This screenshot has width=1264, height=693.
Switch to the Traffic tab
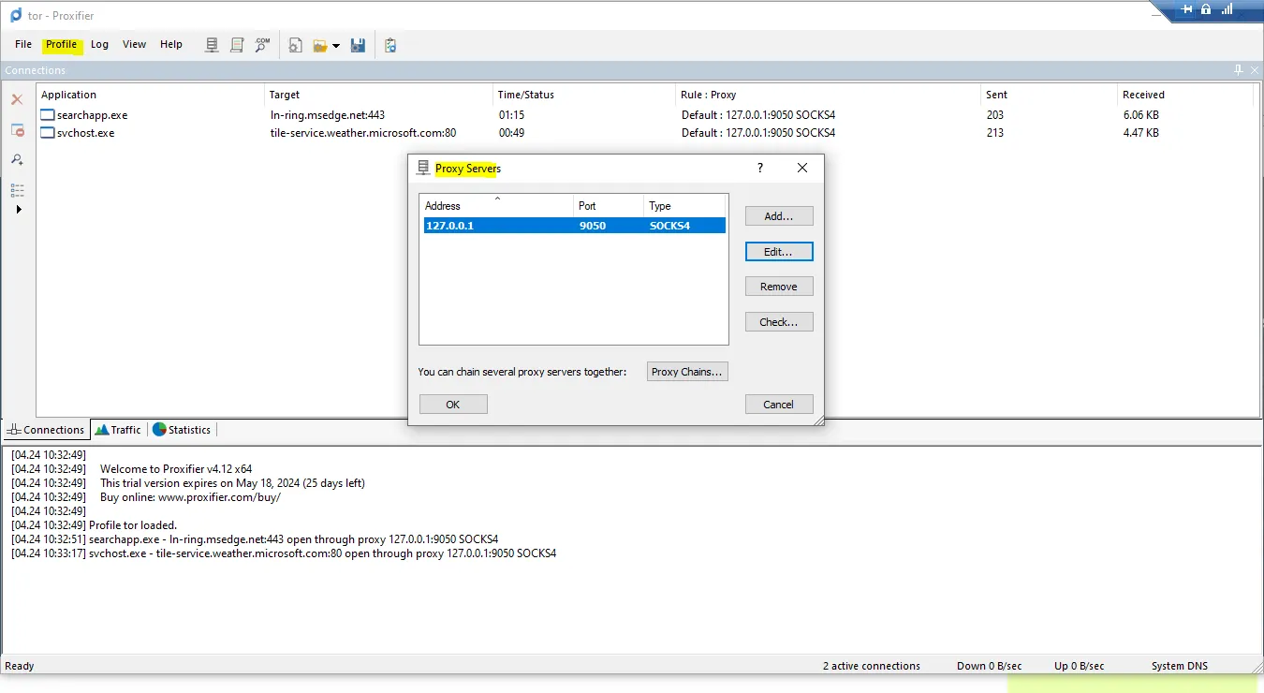click(118, 429)
